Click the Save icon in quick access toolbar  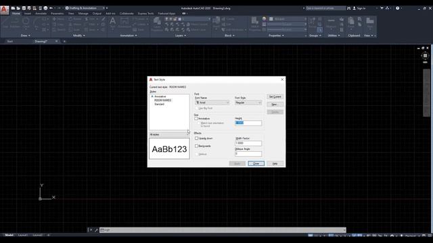coord(24,8)
